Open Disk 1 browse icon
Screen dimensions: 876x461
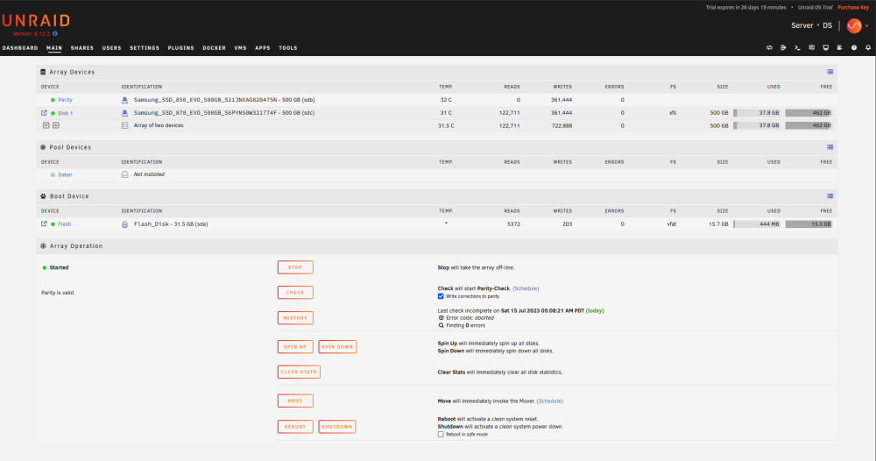44,113
